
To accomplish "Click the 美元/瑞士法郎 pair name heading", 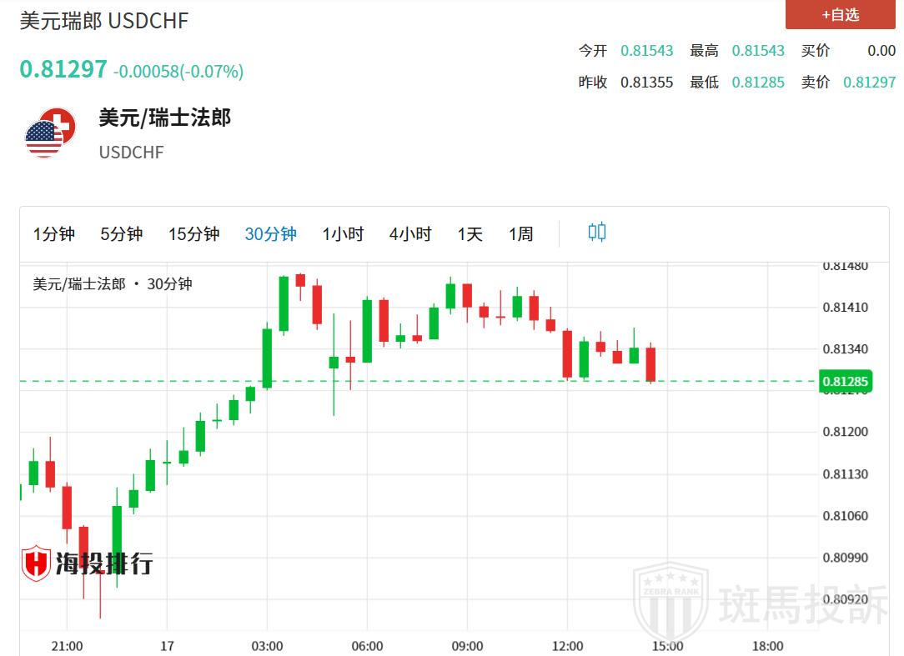I will coord(164,118).
